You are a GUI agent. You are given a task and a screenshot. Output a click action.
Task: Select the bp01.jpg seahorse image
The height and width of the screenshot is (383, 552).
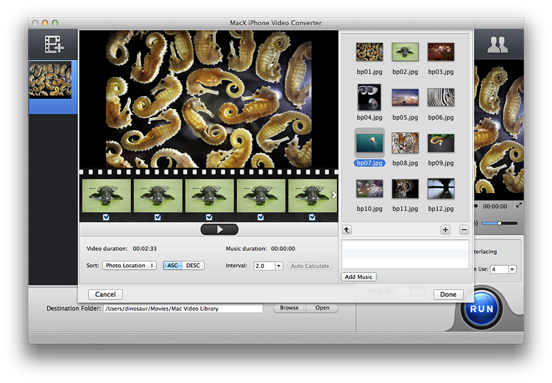click(369, 52)
